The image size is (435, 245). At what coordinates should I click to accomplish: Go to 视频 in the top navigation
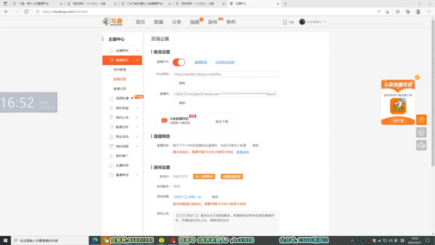click(x=195, y=22)
